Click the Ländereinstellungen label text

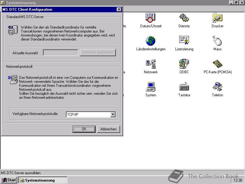151,49
